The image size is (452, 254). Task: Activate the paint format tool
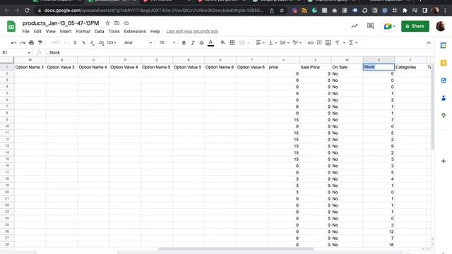coord(40,42)
